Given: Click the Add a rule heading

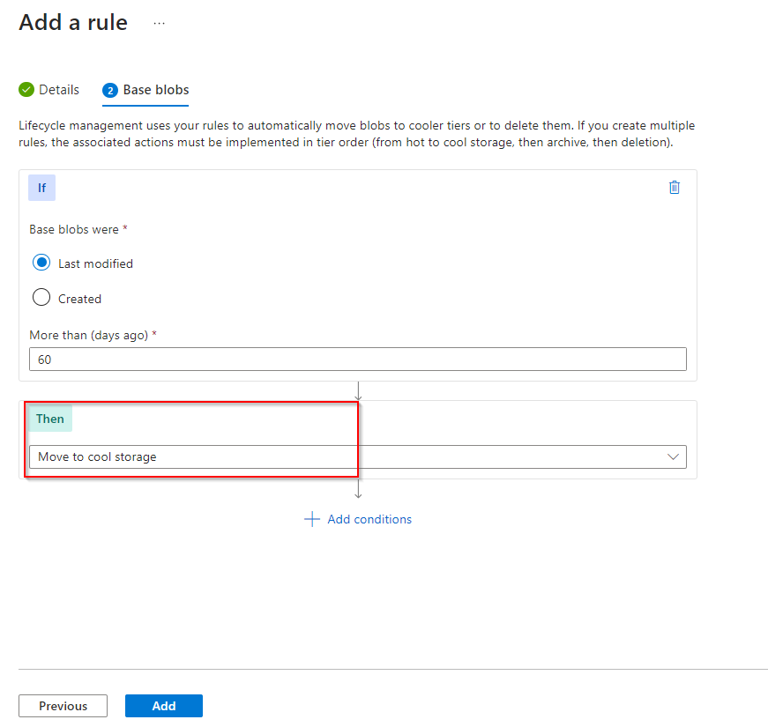Looking at the screenshot, I should 73,22.
